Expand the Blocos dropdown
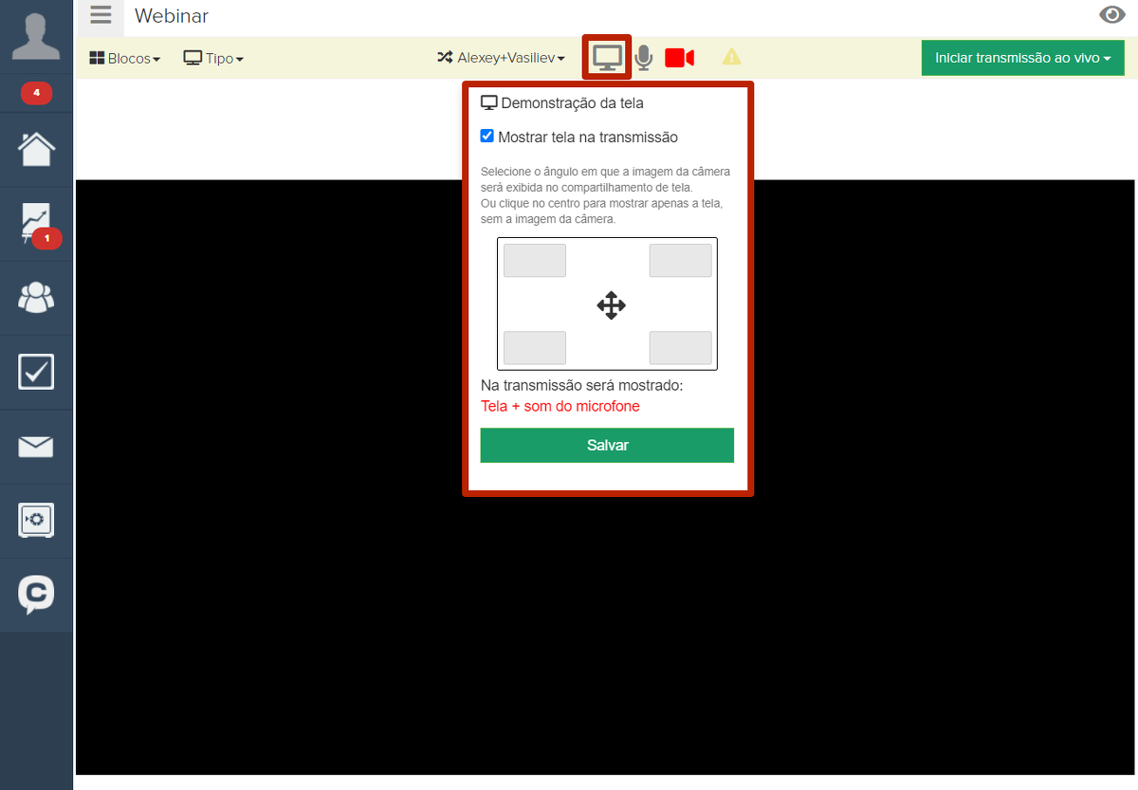This screenshot has height=790, width=1138. tap(124, 59)
